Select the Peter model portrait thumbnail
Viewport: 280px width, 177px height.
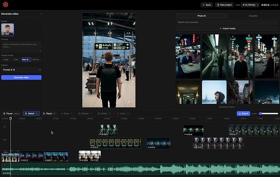tap(7, 29)
